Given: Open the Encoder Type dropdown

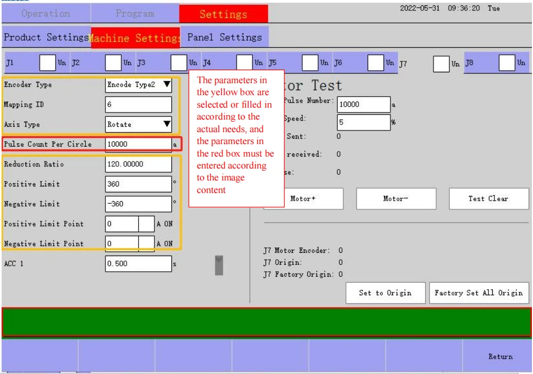Looking at the screenshot, I should tap(138, 85).
